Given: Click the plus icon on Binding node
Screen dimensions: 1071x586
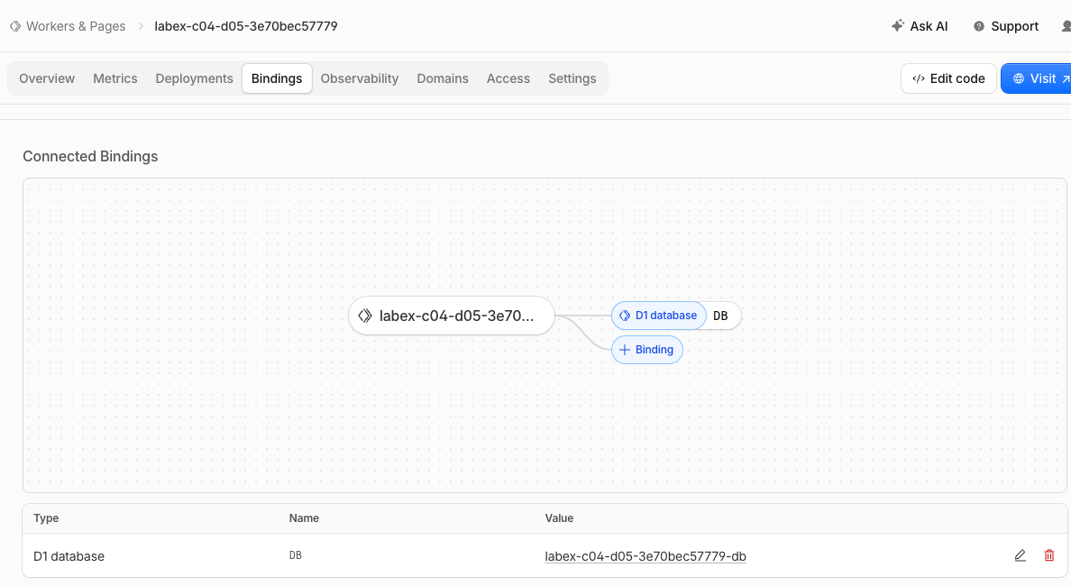Looking at the screenshot, I should point(624,350).
